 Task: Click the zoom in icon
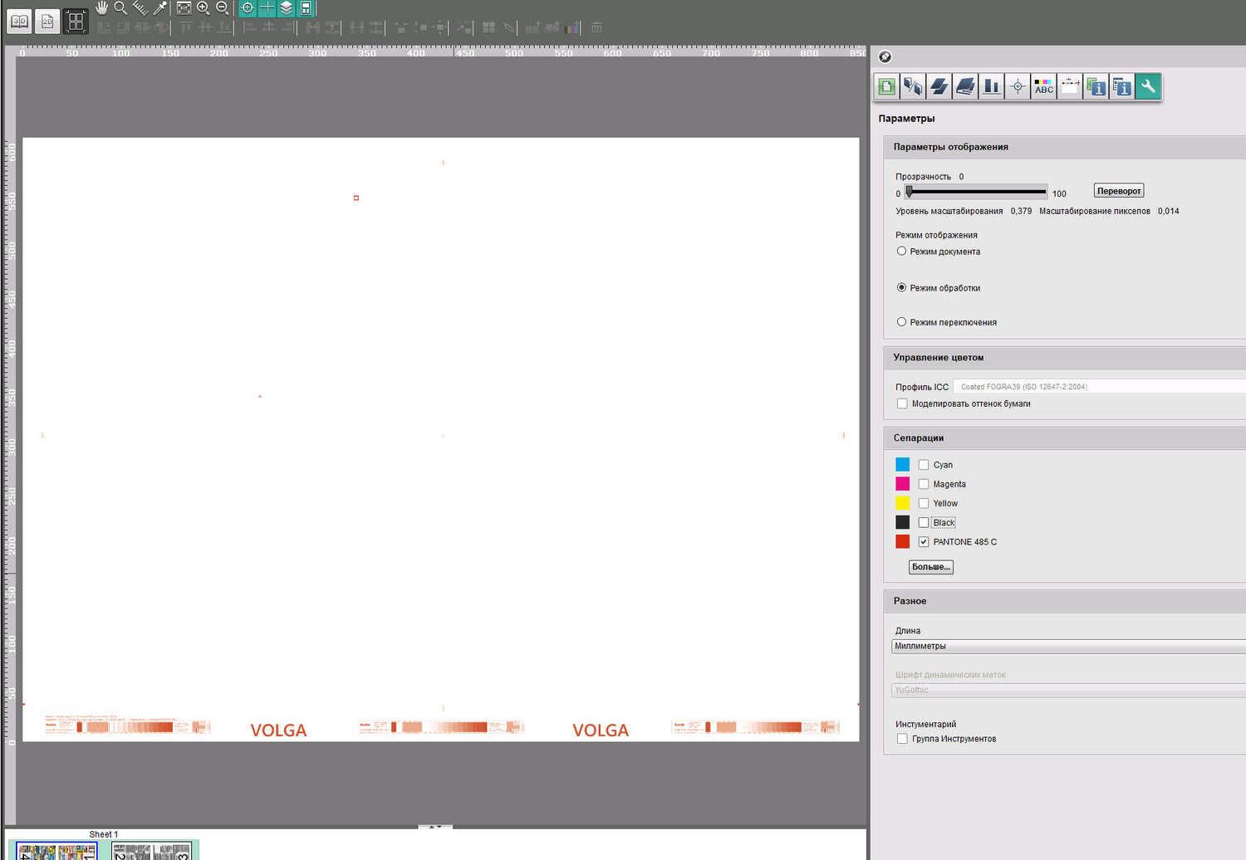tap(203, 8)
